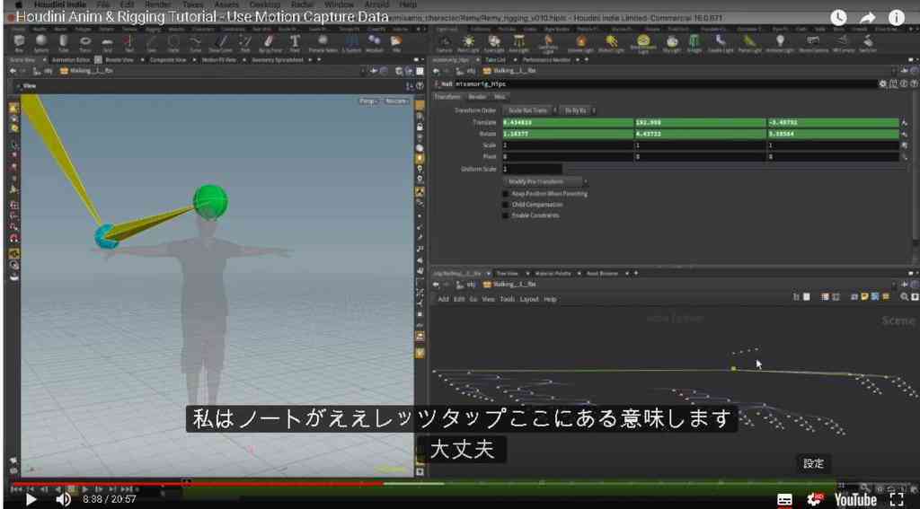Add a Caustic Light from the shelf
This screenshot has width=920, height=509.
point(721,43)
